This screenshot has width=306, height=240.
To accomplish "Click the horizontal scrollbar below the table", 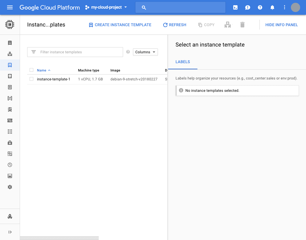I will tap(59, 238).
